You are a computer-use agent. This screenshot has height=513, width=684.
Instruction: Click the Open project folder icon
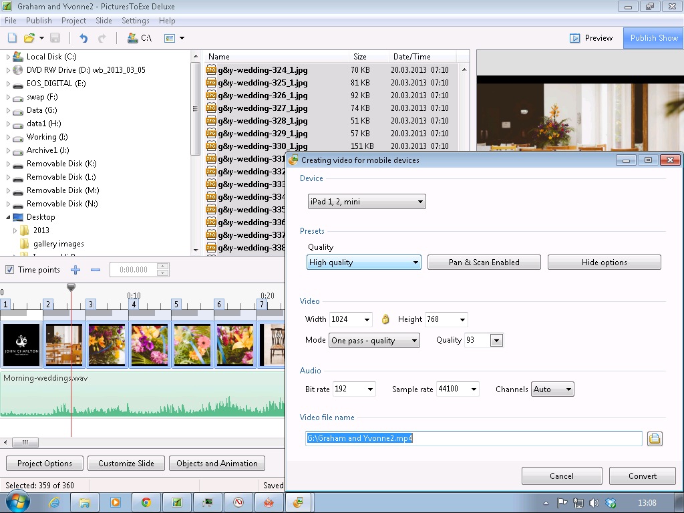pos(29,38)
